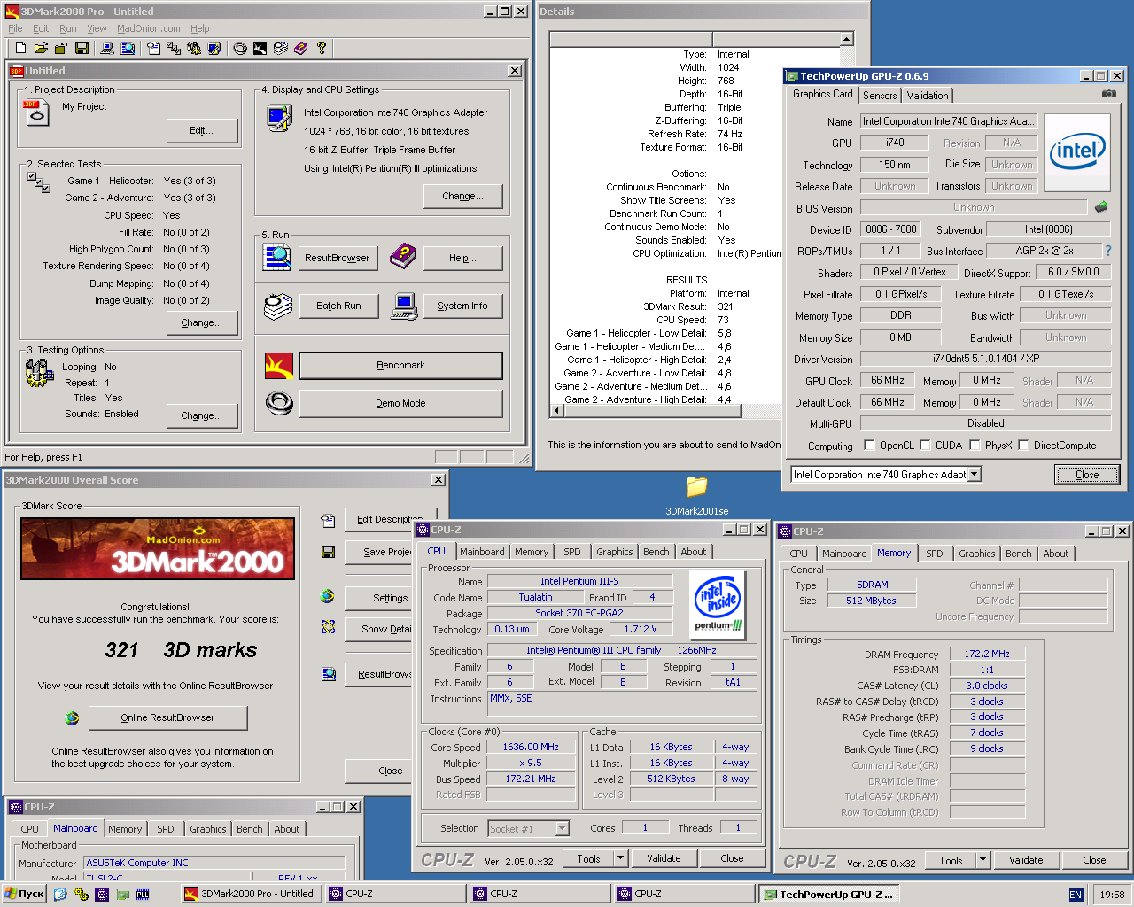Switch to the Sensors tab in GPU-Z
The width and height of the screenshot is (1134, 907).
880,96
